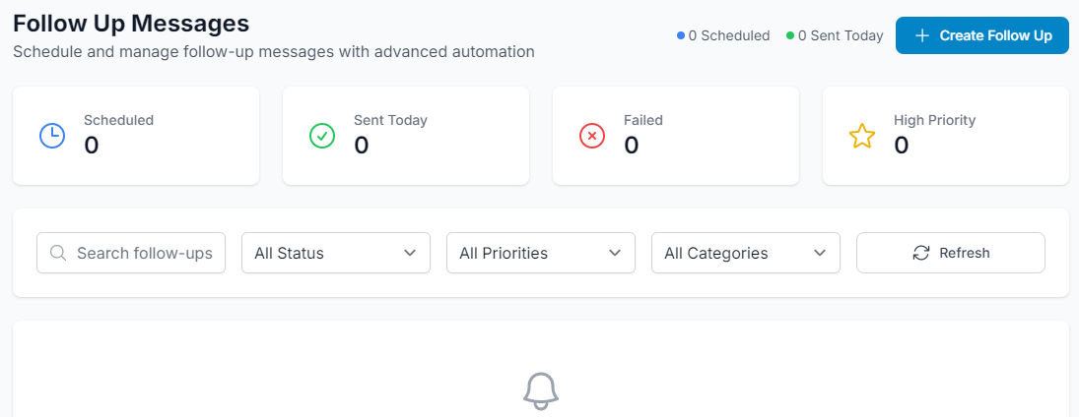Click the High Priority star icon
This screenshot has height=417, width=1079.
click(862, 136)
